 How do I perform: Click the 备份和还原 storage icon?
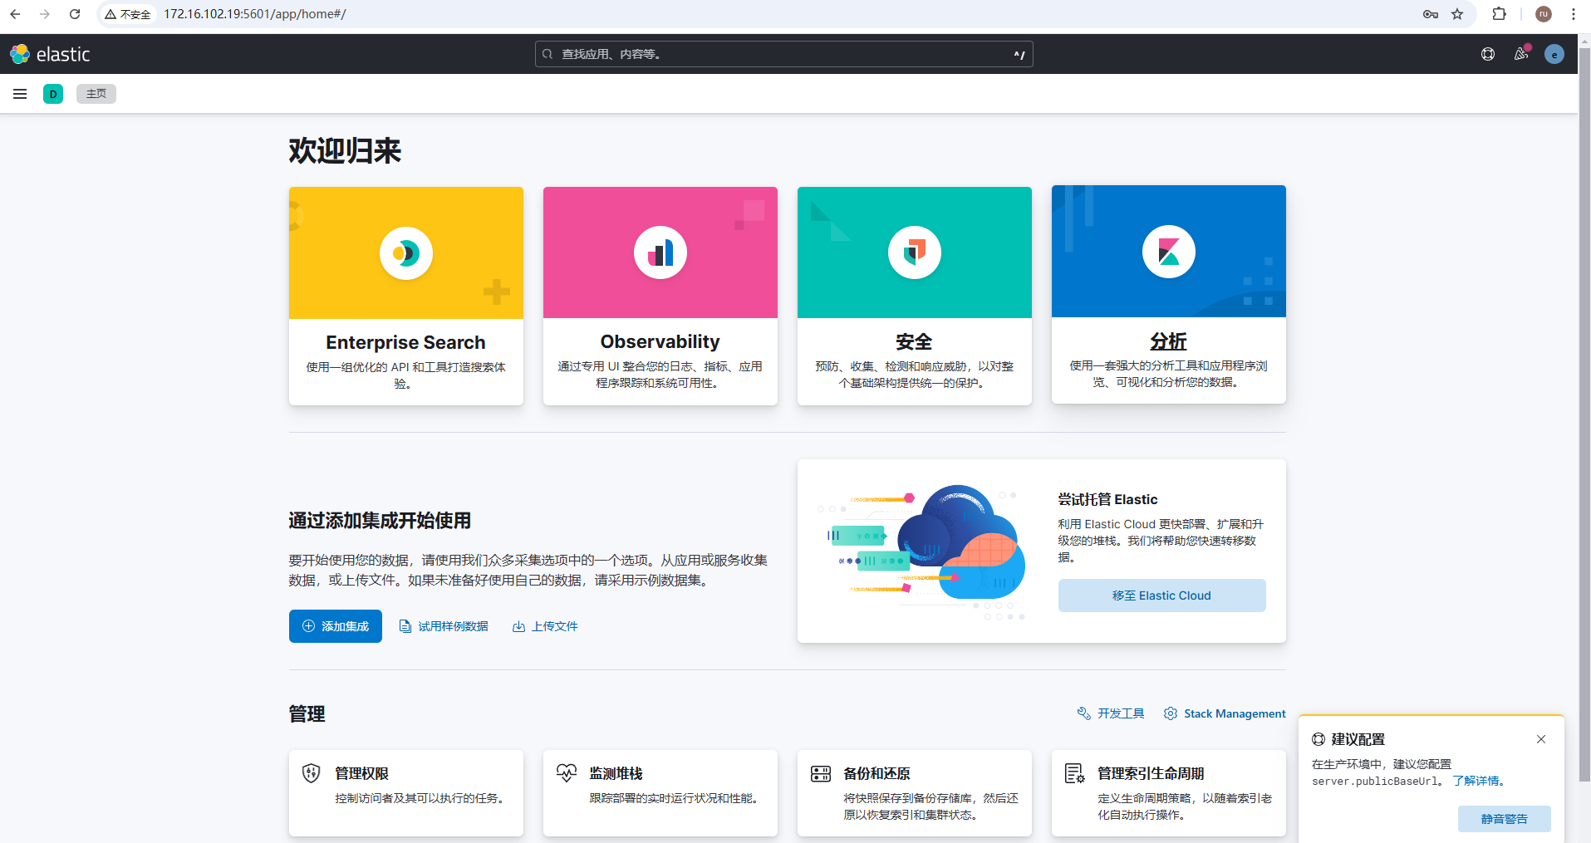[x=821, y=774]
